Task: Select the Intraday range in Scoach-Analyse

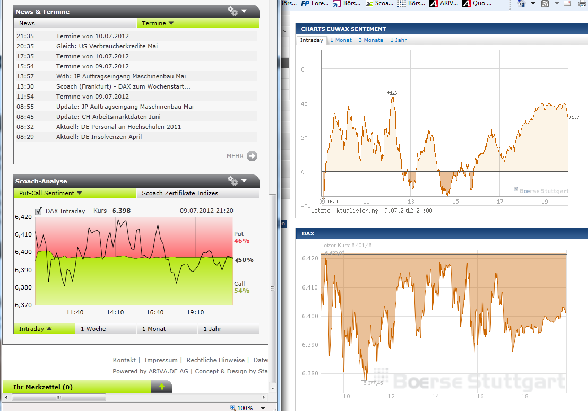Action: tap(44, 329)
